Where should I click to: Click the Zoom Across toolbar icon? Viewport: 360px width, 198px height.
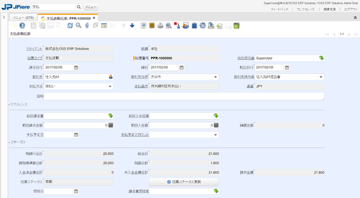coord(169,25)
